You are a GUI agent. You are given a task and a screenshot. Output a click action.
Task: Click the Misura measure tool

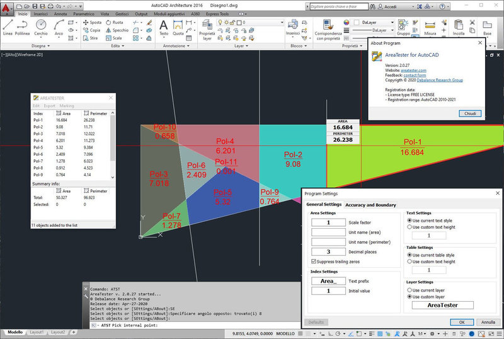[430, 25]
